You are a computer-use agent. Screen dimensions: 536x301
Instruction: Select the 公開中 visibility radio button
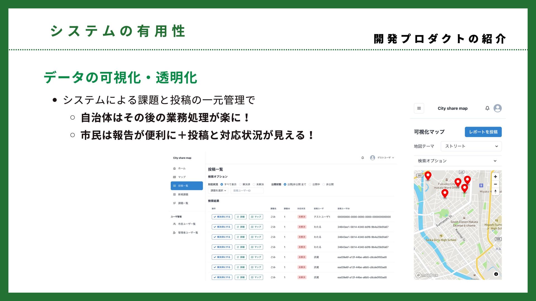(x=310, y=185)
